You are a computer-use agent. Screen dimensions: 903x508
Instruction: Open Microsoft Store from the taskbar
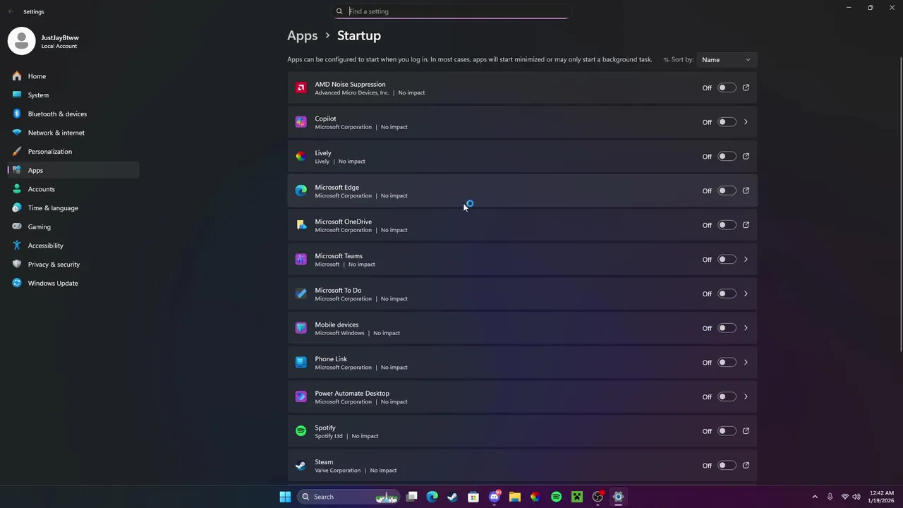tap(473, 497)
